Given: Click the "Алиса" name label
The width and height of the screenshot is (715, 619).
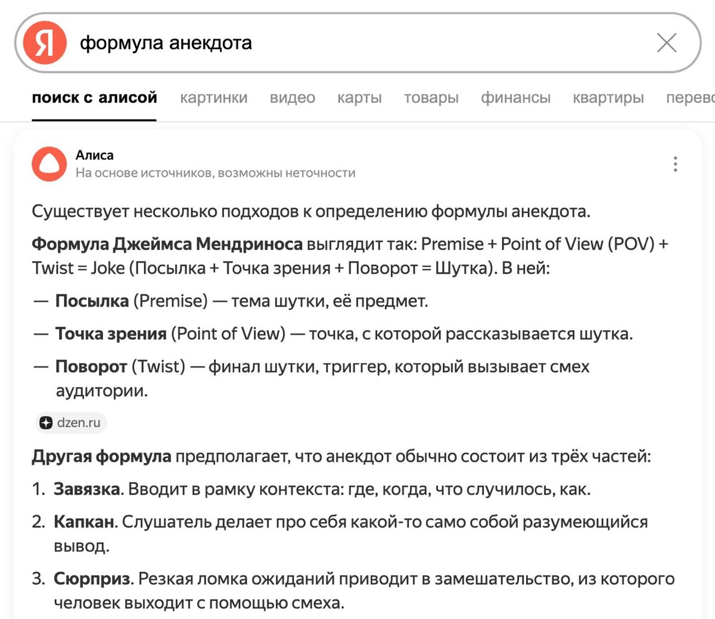Looking at the screenshot, I should (95, 155).
